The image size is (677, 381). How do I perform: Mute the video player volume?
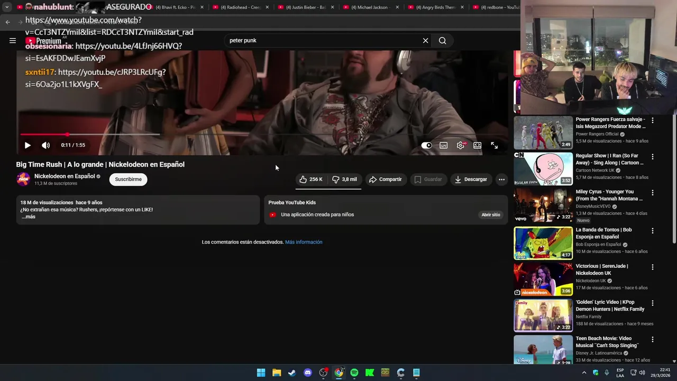(46, 145)
